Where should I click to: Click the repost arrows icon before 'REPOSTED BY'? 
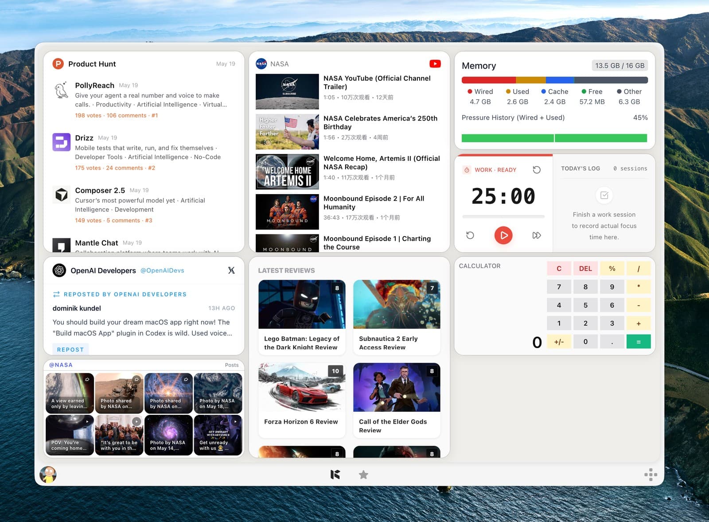[x=56, y=294]
